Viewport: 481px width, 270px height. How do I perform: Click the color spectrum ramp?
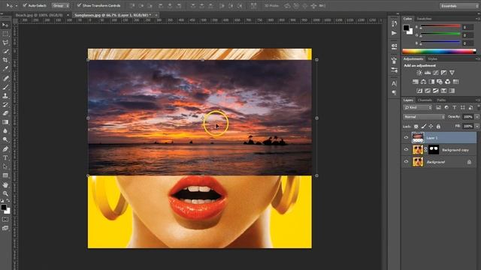(x=439, y=52)
